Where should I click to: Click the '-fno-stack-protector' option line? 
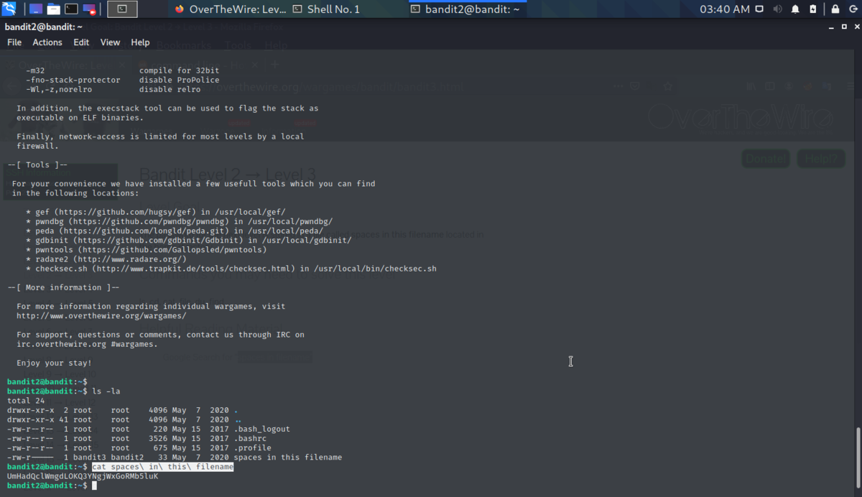(123, 80)
